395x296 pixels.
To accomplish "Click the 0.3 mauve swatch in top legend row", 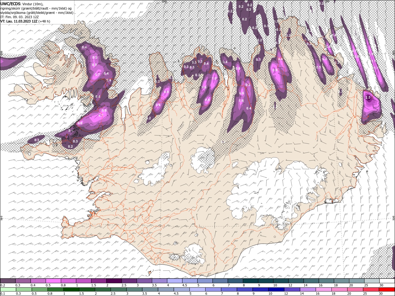I will tap(23, 281).
